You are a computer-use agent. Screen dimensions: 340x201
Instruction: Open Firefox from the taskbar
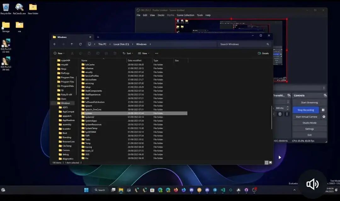[176, 190]
